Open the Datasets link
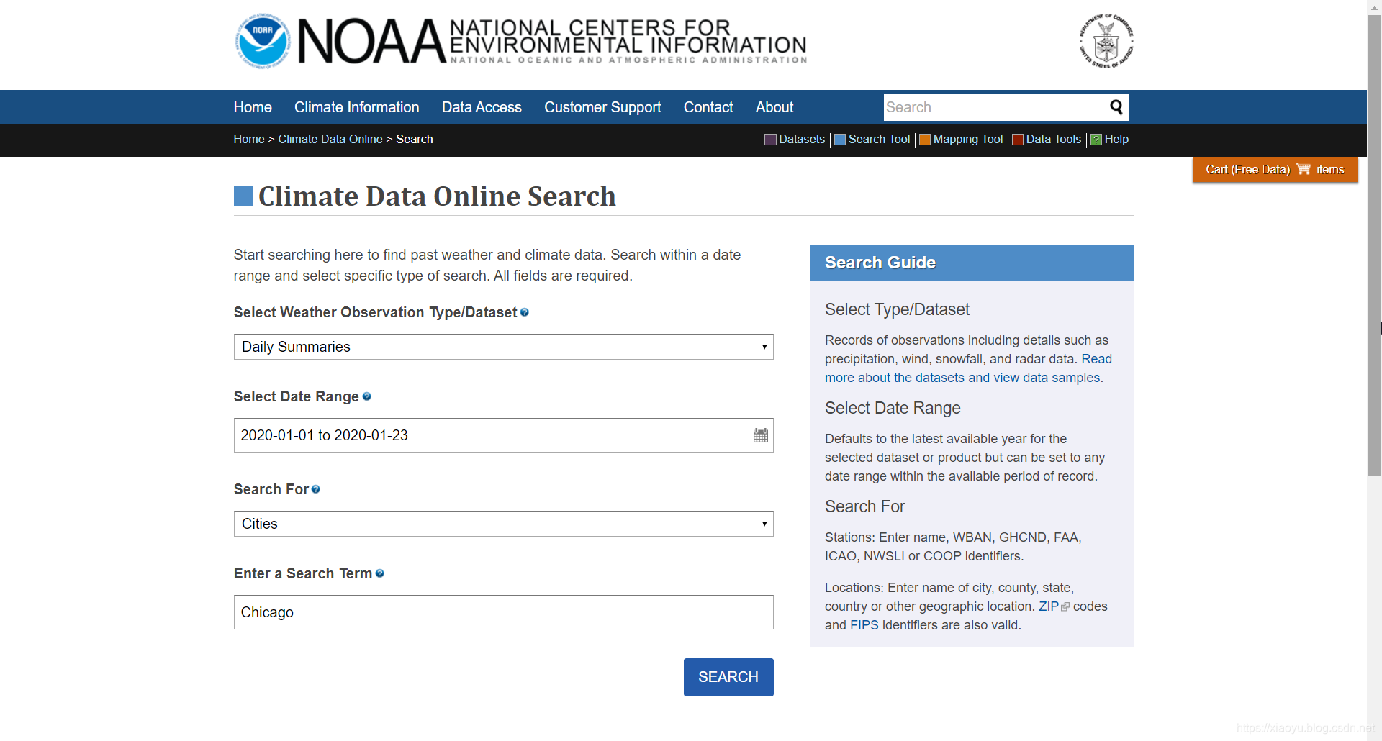 tap(801, 139)
